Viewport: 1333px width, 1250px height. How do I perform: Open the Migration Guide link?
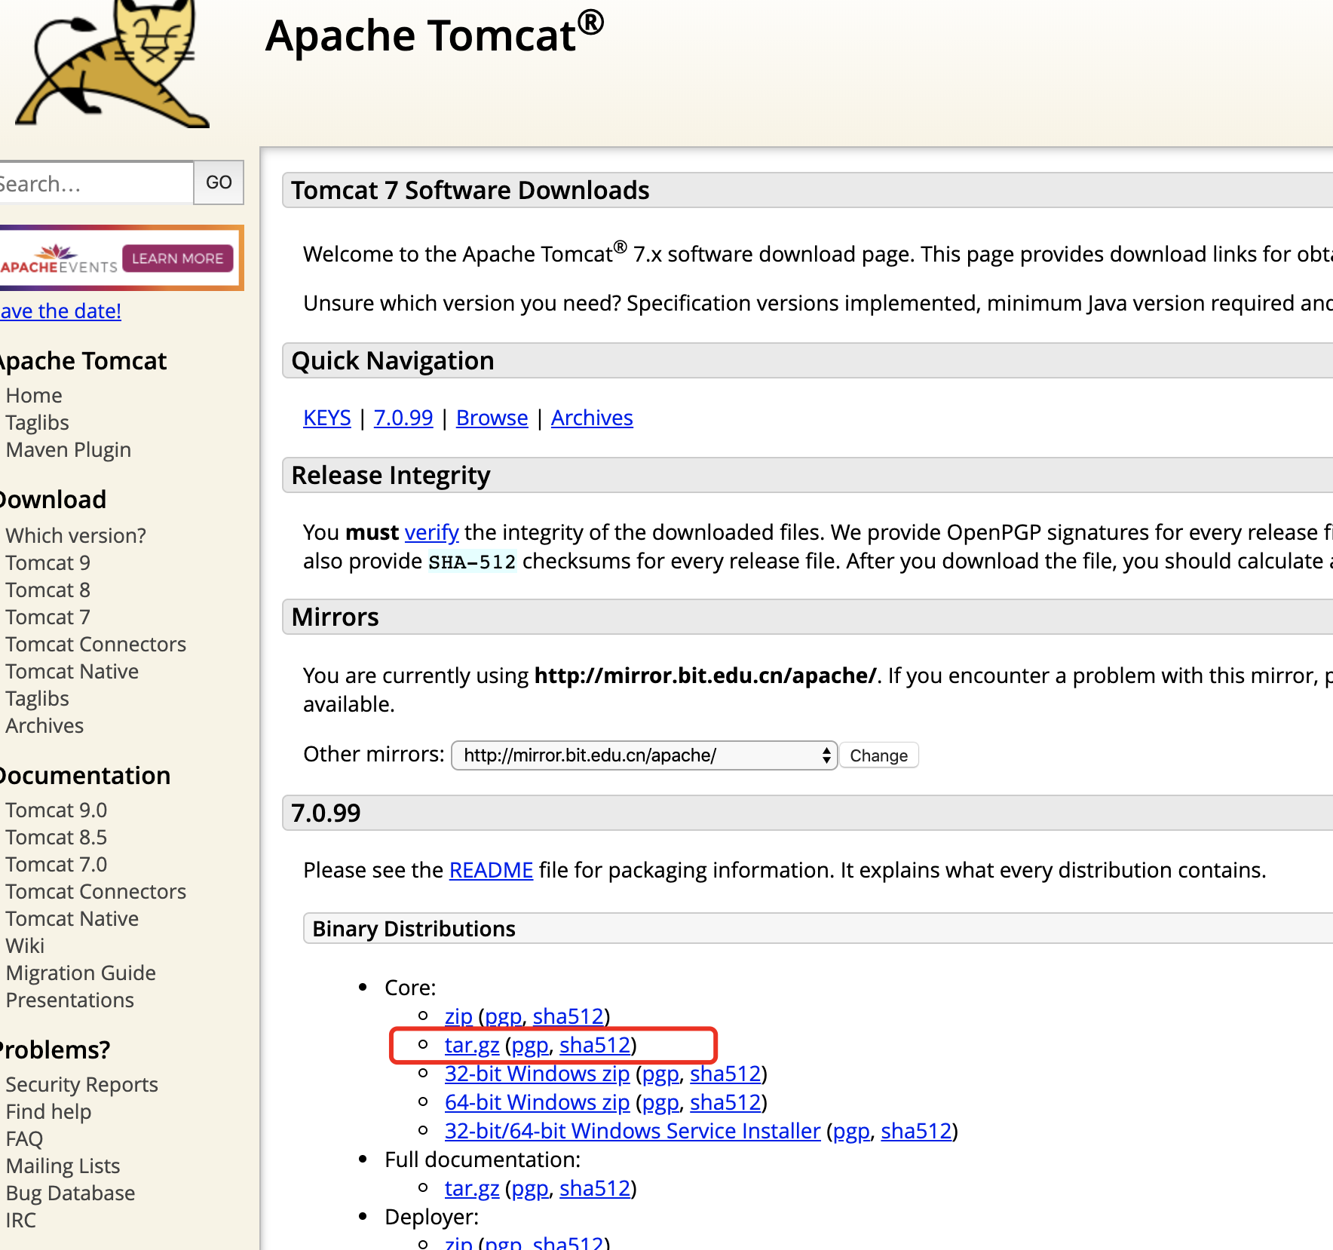81,973
